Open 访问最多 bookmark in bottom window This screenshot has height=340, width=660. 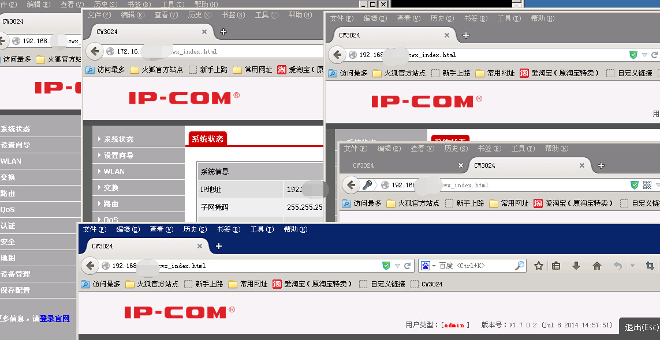coord(100,284)
